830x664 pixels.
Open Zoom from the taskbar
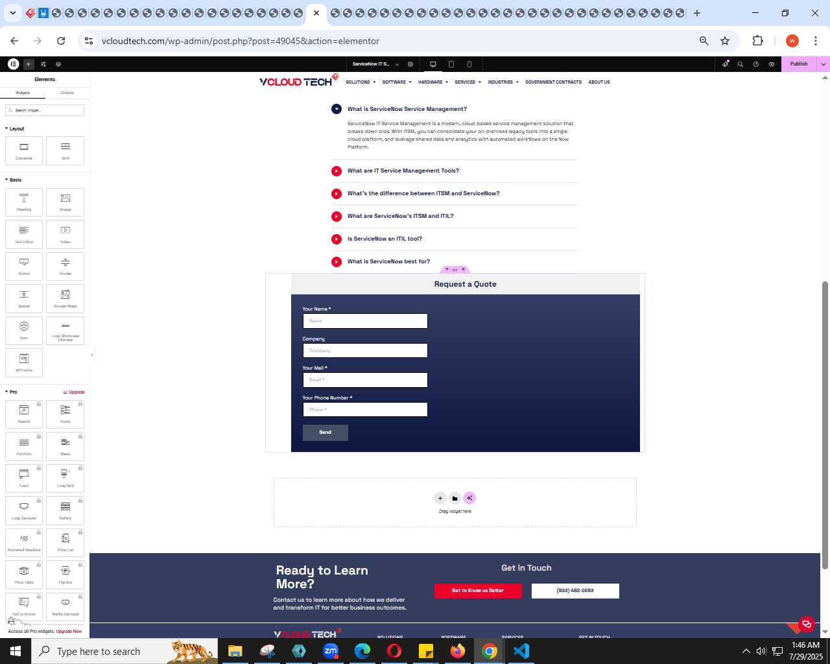pos(331,651)
